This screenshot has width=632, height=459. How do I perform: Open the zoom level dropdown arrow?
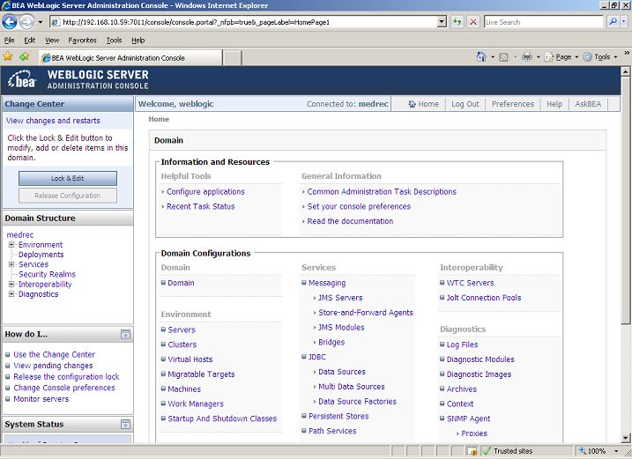point(616,451)
